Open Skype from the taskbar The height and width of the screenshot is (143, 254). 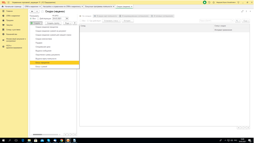[48, 140]
